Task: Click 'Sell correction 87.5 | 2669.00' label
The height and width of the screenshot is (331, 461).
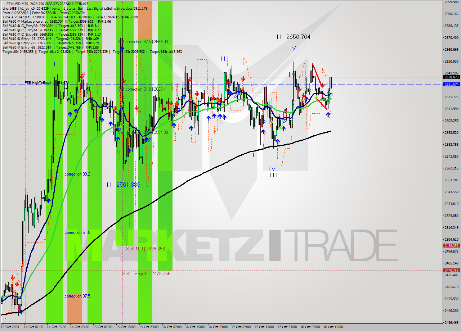Action: [x=143, y=42]
